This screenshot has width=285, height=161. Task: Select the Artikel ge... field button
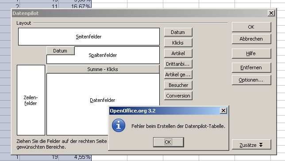178,75
